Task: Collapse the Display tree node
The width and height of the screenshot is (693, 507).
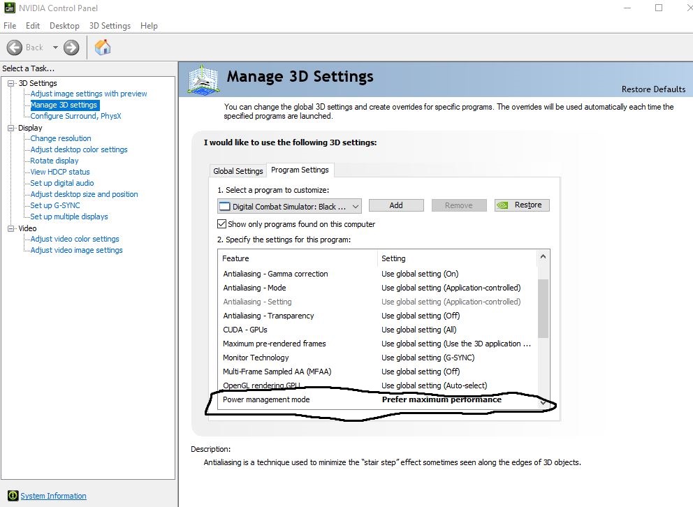Action: coord(11,128)
